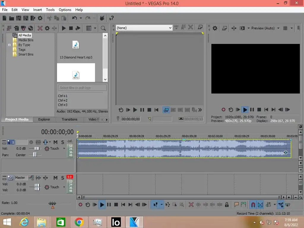Open Master bus Touch automation dropdown
Image resolution: width=304 pixels, height=228 pixels.
tap(64, 187)
